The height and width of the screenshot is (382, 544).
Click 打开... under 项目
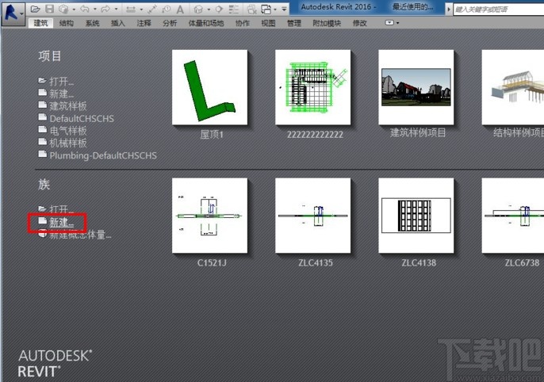tap(61, 82)
